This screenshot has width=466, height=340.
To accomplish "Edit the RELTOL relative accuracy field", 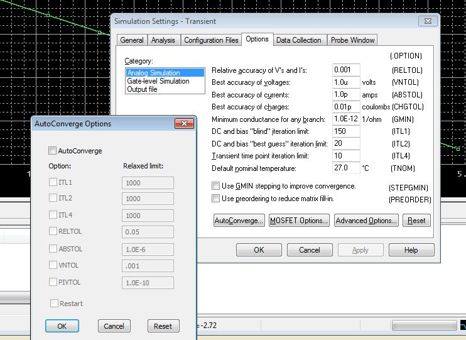I will click(346, 70).
